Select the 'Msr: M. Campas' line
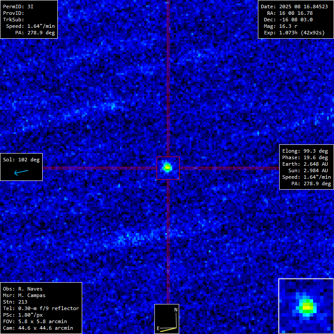 coord(24,295)
